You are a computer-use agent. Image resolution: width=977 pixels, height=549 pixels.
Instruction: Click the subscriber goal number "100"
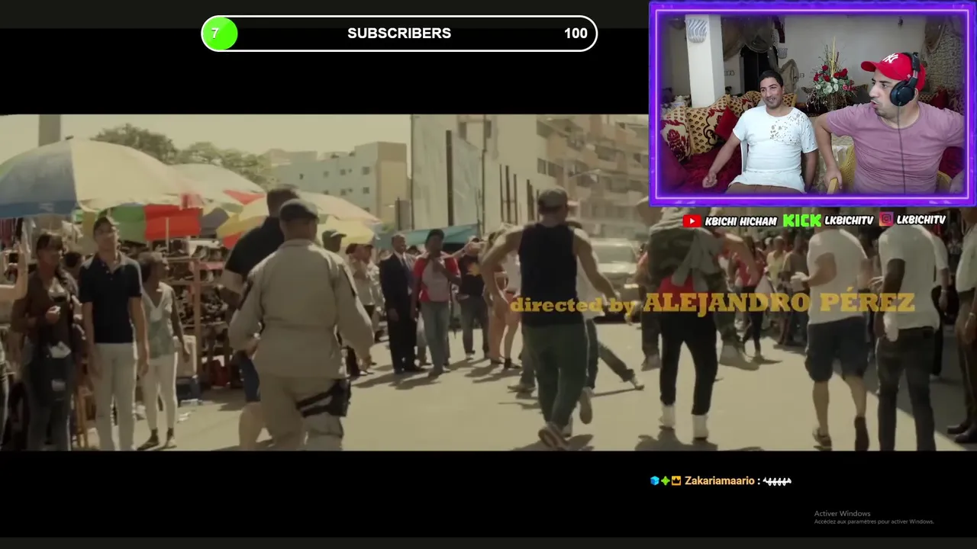click(x=576, y=34)
